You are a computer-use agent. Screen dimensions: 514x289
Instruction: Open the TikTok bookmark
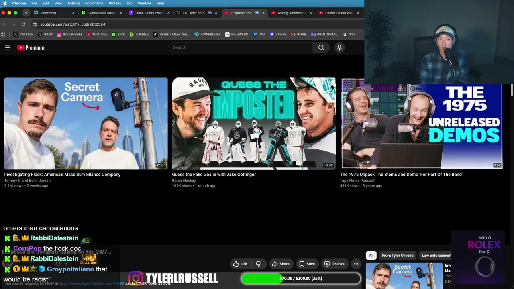tap(171, 34)
